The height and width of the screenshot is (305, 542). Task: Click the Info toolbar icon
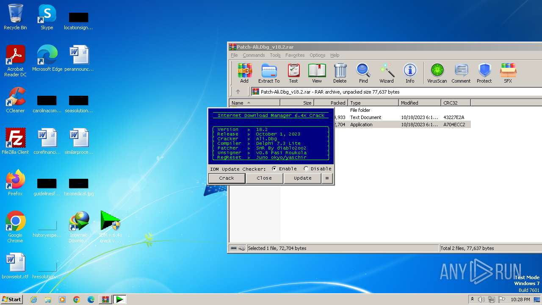click(x=410, y=73)
